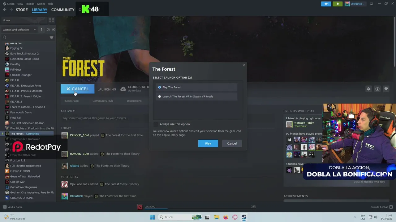Cancel launching with blue CANCEL button
The width and height of the screenshot is (396, 222).
[x=77, y=89]
